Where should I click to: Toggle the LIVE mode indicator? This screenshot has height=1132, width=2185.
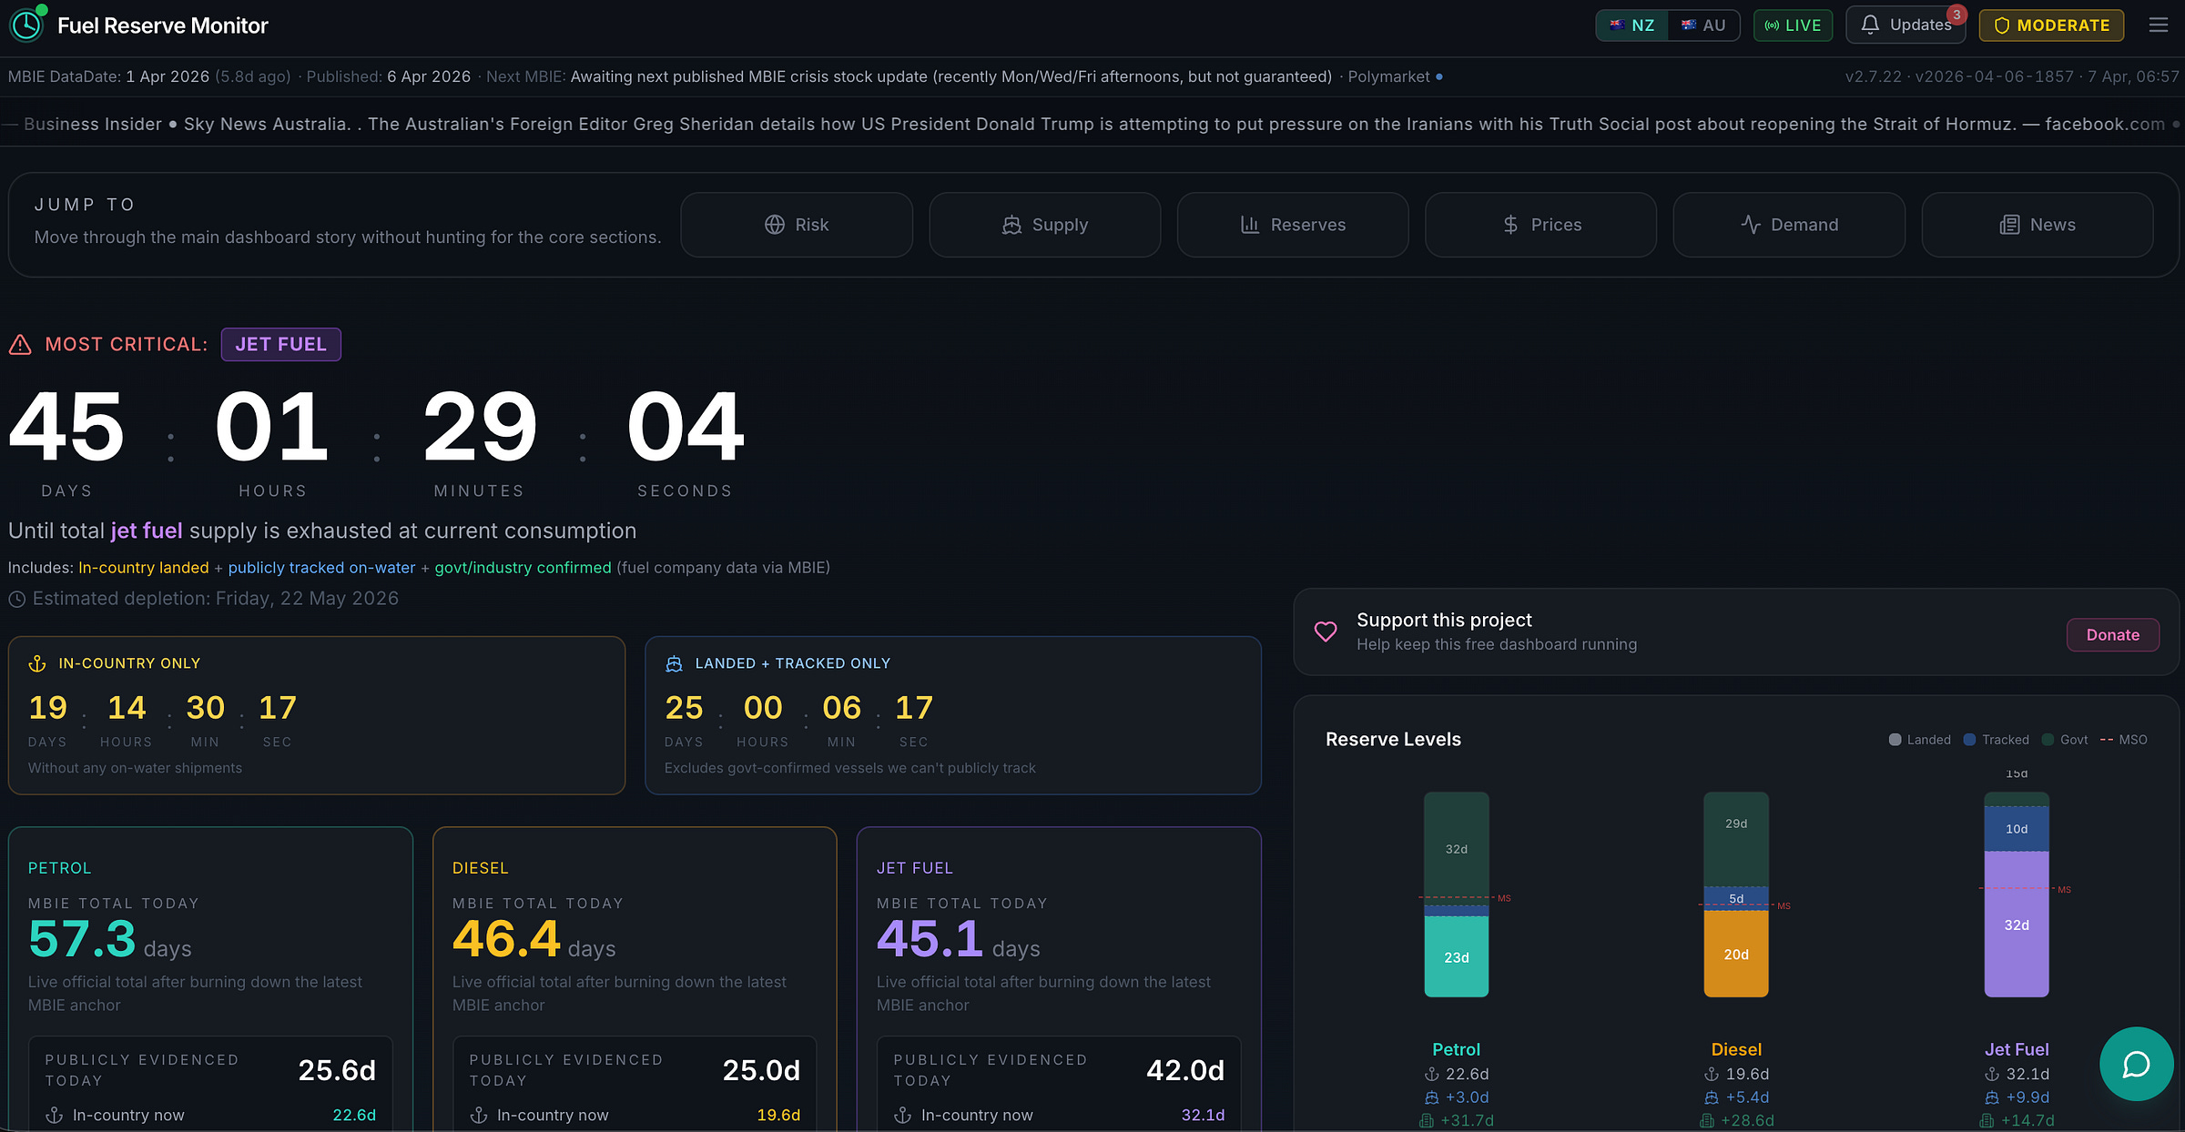coord(1793,25)
